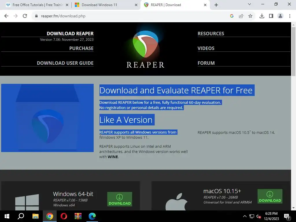Open the taskbar clock and date
296x222 pixels.
[x=271, y=216]
